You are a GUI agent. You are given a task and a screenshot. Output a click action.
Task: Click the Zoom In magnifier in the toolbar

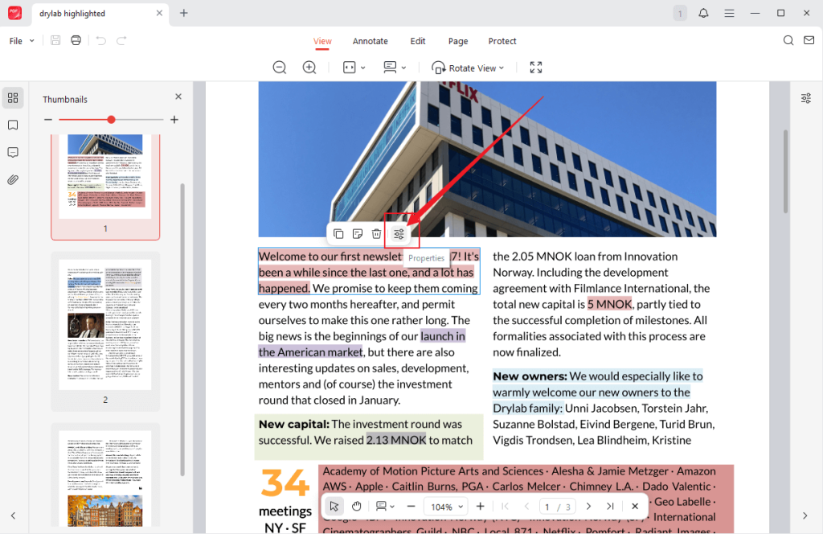click(309, 68)
